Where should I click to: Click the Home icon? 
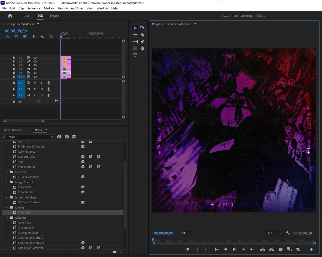click(x=10, y=16)
